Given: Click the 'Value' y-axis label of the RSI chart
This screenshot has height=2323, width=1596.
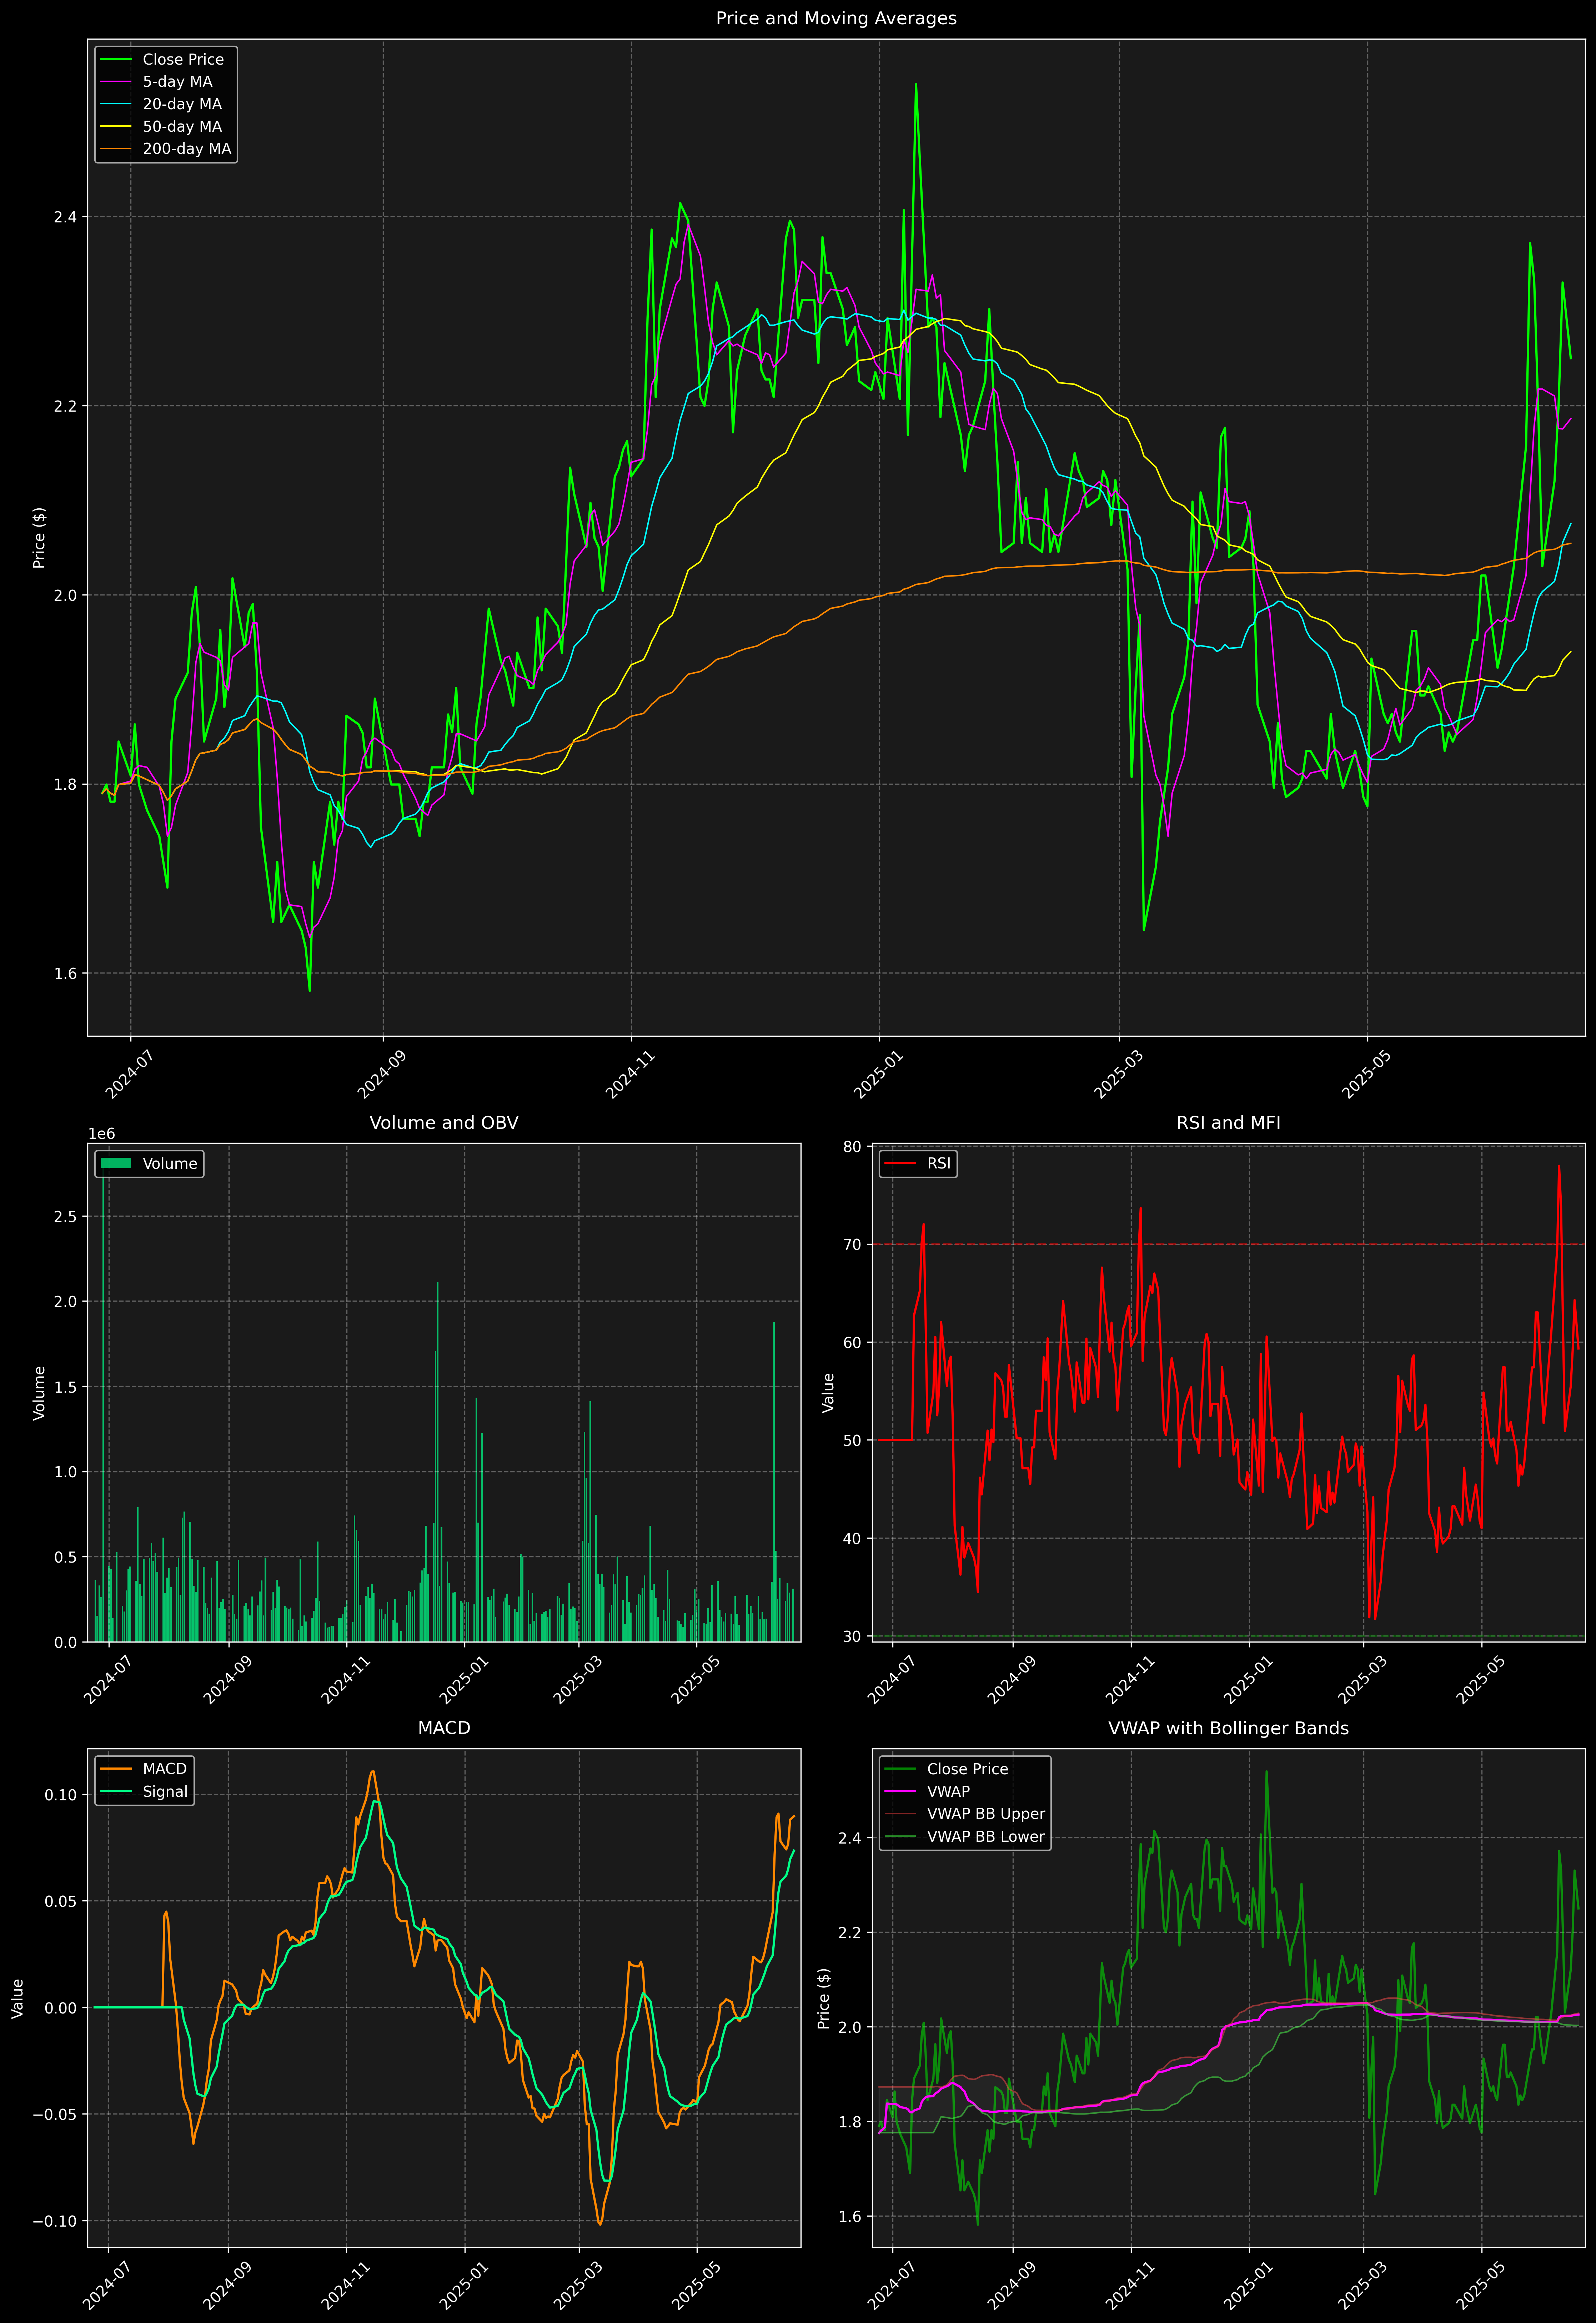Looking at the screenshot, I should [x=828, y=1392].
